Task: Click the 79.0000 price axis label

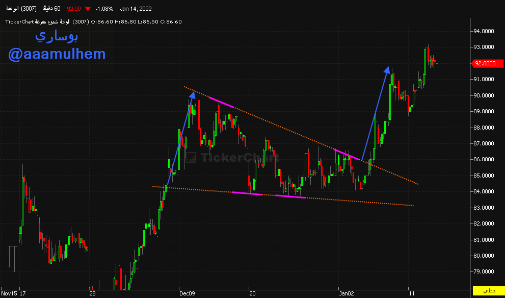Action: pos(483,271)
